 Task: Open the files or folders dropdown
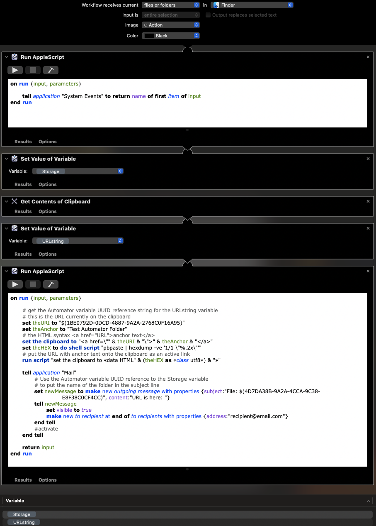[171, 5]
